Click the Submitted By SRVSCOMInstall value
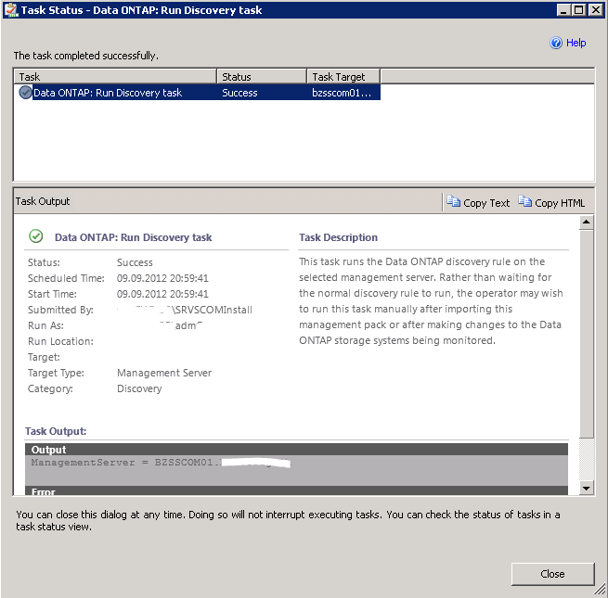 [185, 310]
